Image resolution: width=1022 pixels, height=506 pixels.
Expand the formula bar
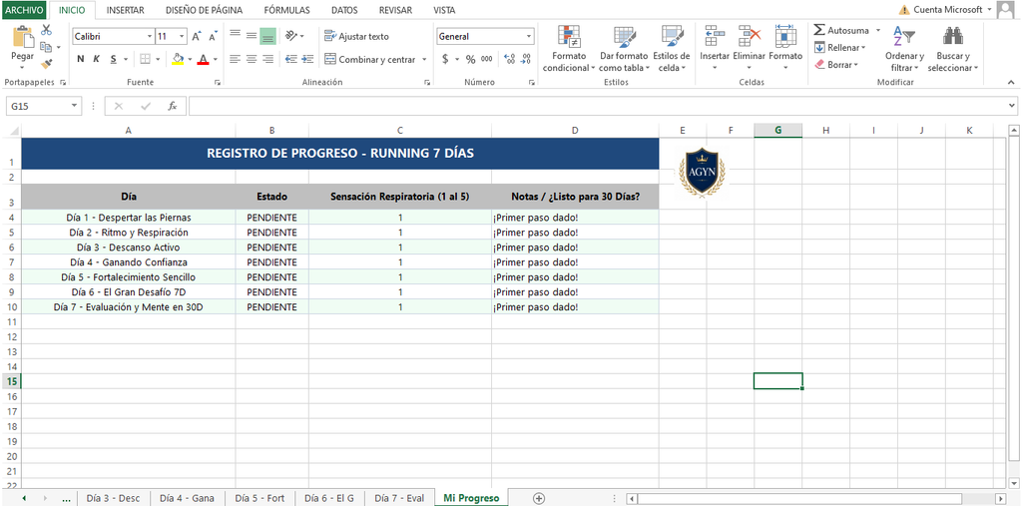coord(1012,106)
